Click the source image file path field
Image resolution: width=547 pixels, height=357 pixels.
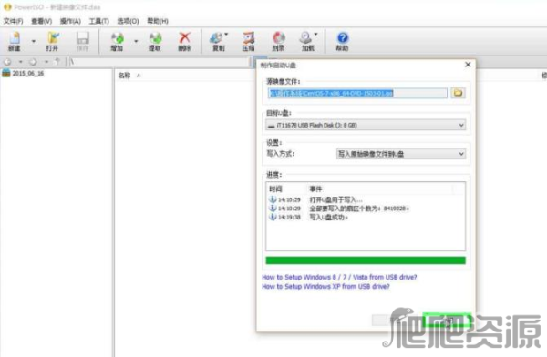tap(357, 93)
